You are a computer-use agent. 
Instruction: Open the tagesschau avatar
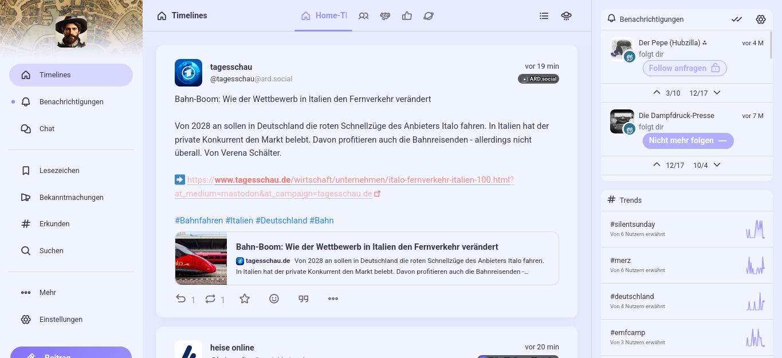click(188, 73)
